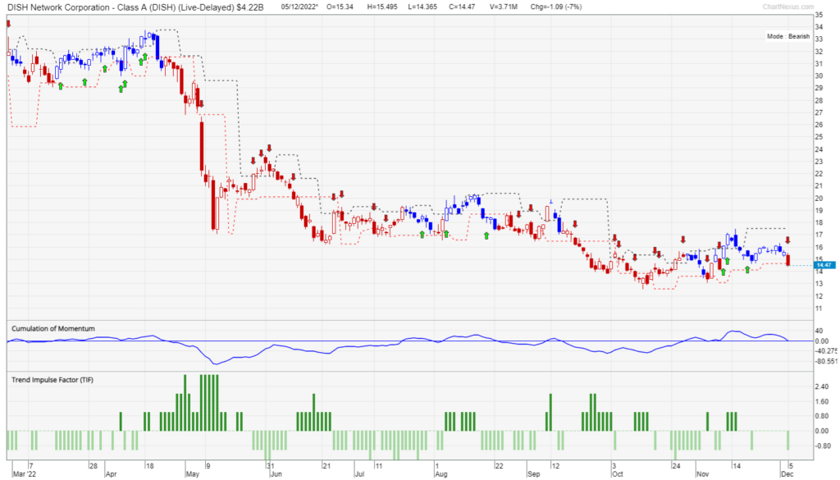Click the low price L=14.365
The height and width of the screenshot is (480, 840).
[422, 7]
